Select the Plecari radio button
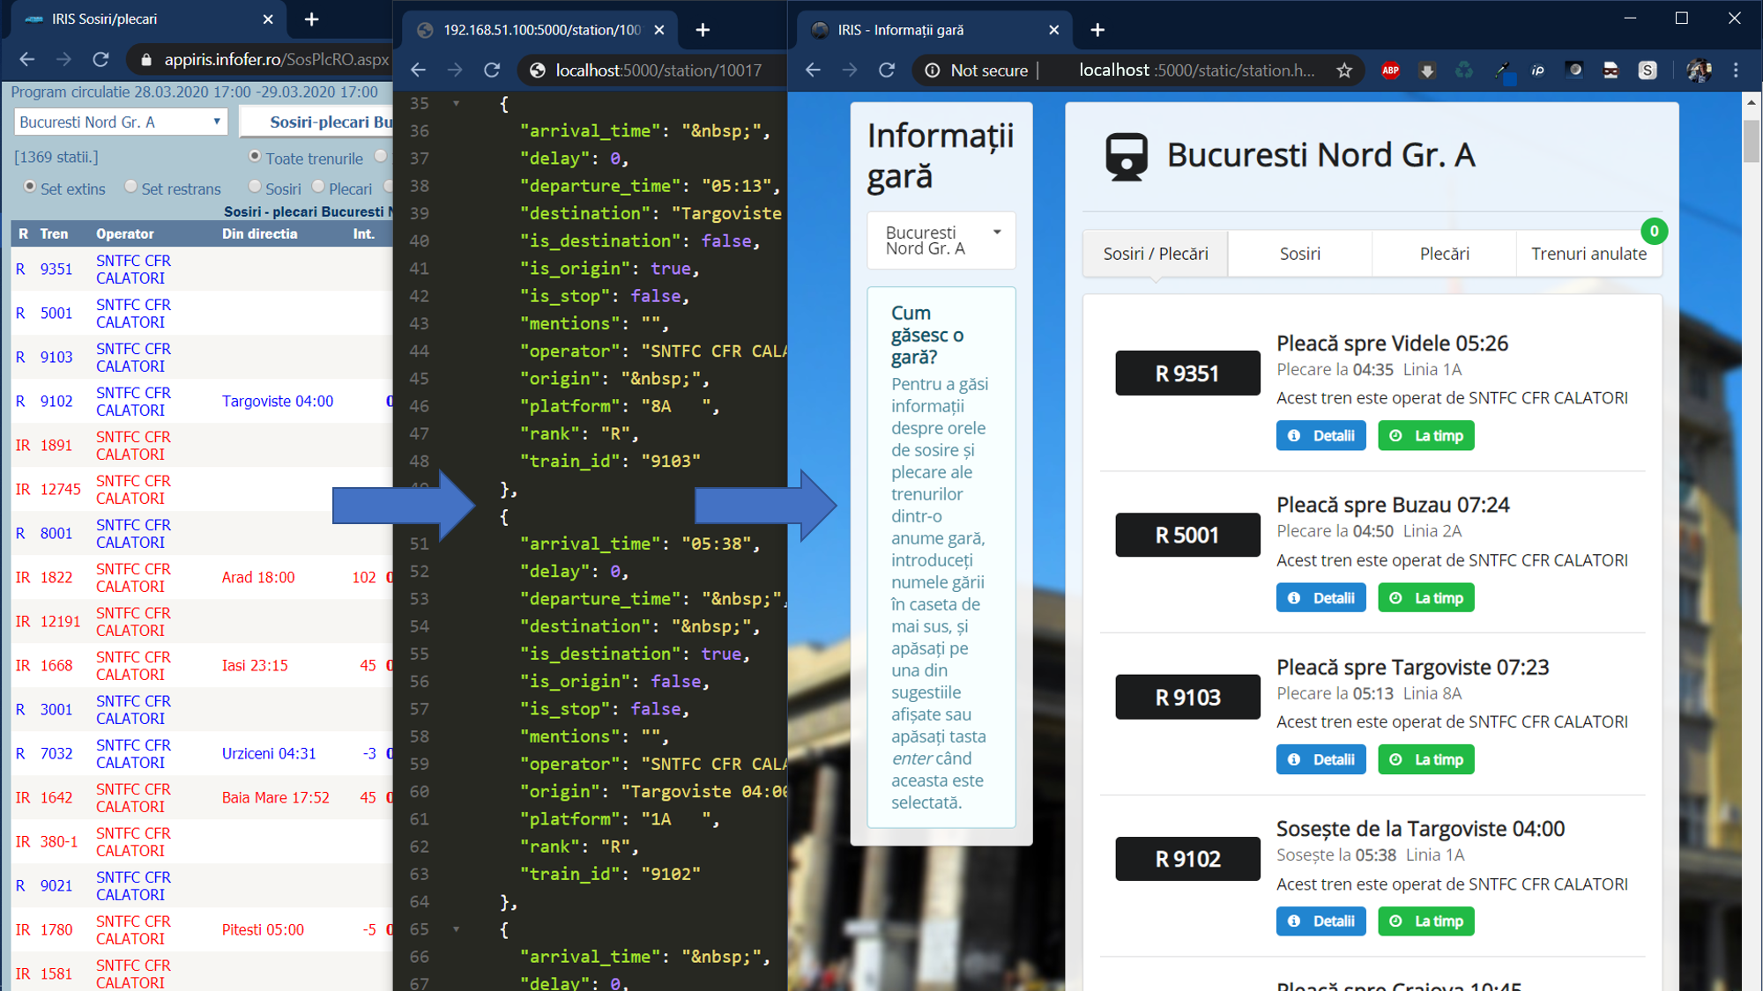Screen dimensions: 1763x991 318,187
